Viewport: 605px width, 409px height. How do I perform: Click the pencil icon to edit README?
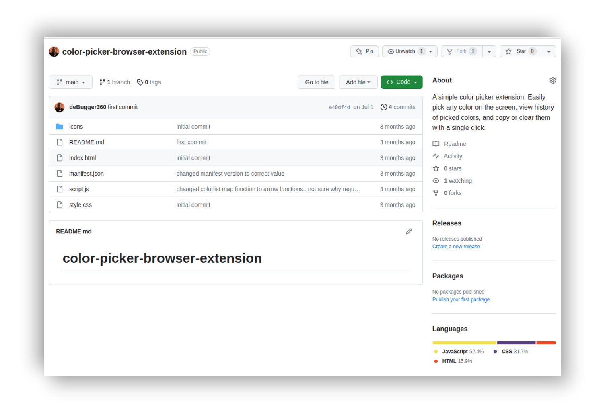[x=409, y=231]
